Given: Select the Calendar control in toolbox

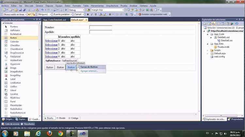Looking at the screenshot, I should tap(14, 42).
